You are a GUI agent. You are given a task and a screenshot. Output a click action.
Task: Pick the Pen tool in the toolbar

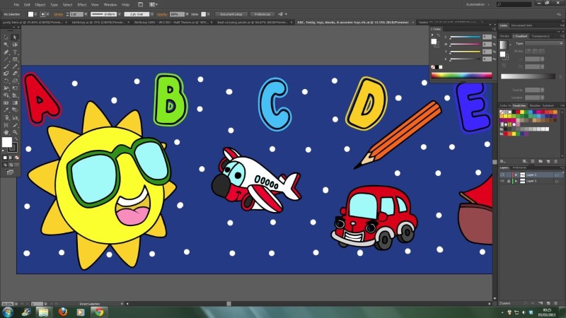click(6, 52)
